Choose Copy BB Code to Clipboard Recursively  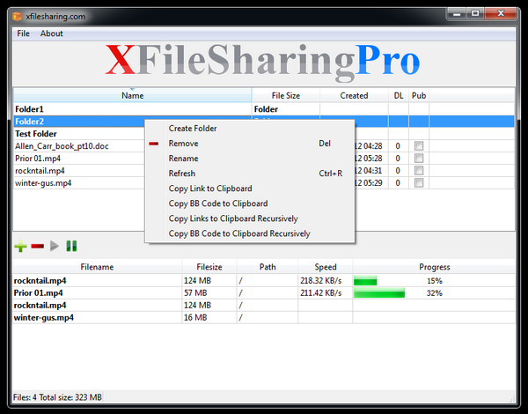[250, 233]
